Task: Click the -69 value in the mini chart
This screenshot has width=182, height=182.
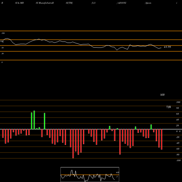Action: (x=118, y=173)
